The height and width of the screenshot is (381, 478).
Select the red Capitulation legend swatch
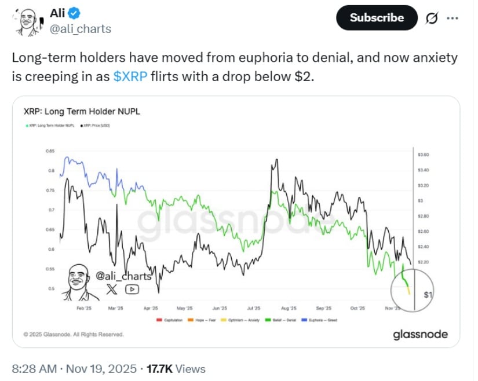tap(159, 318)
